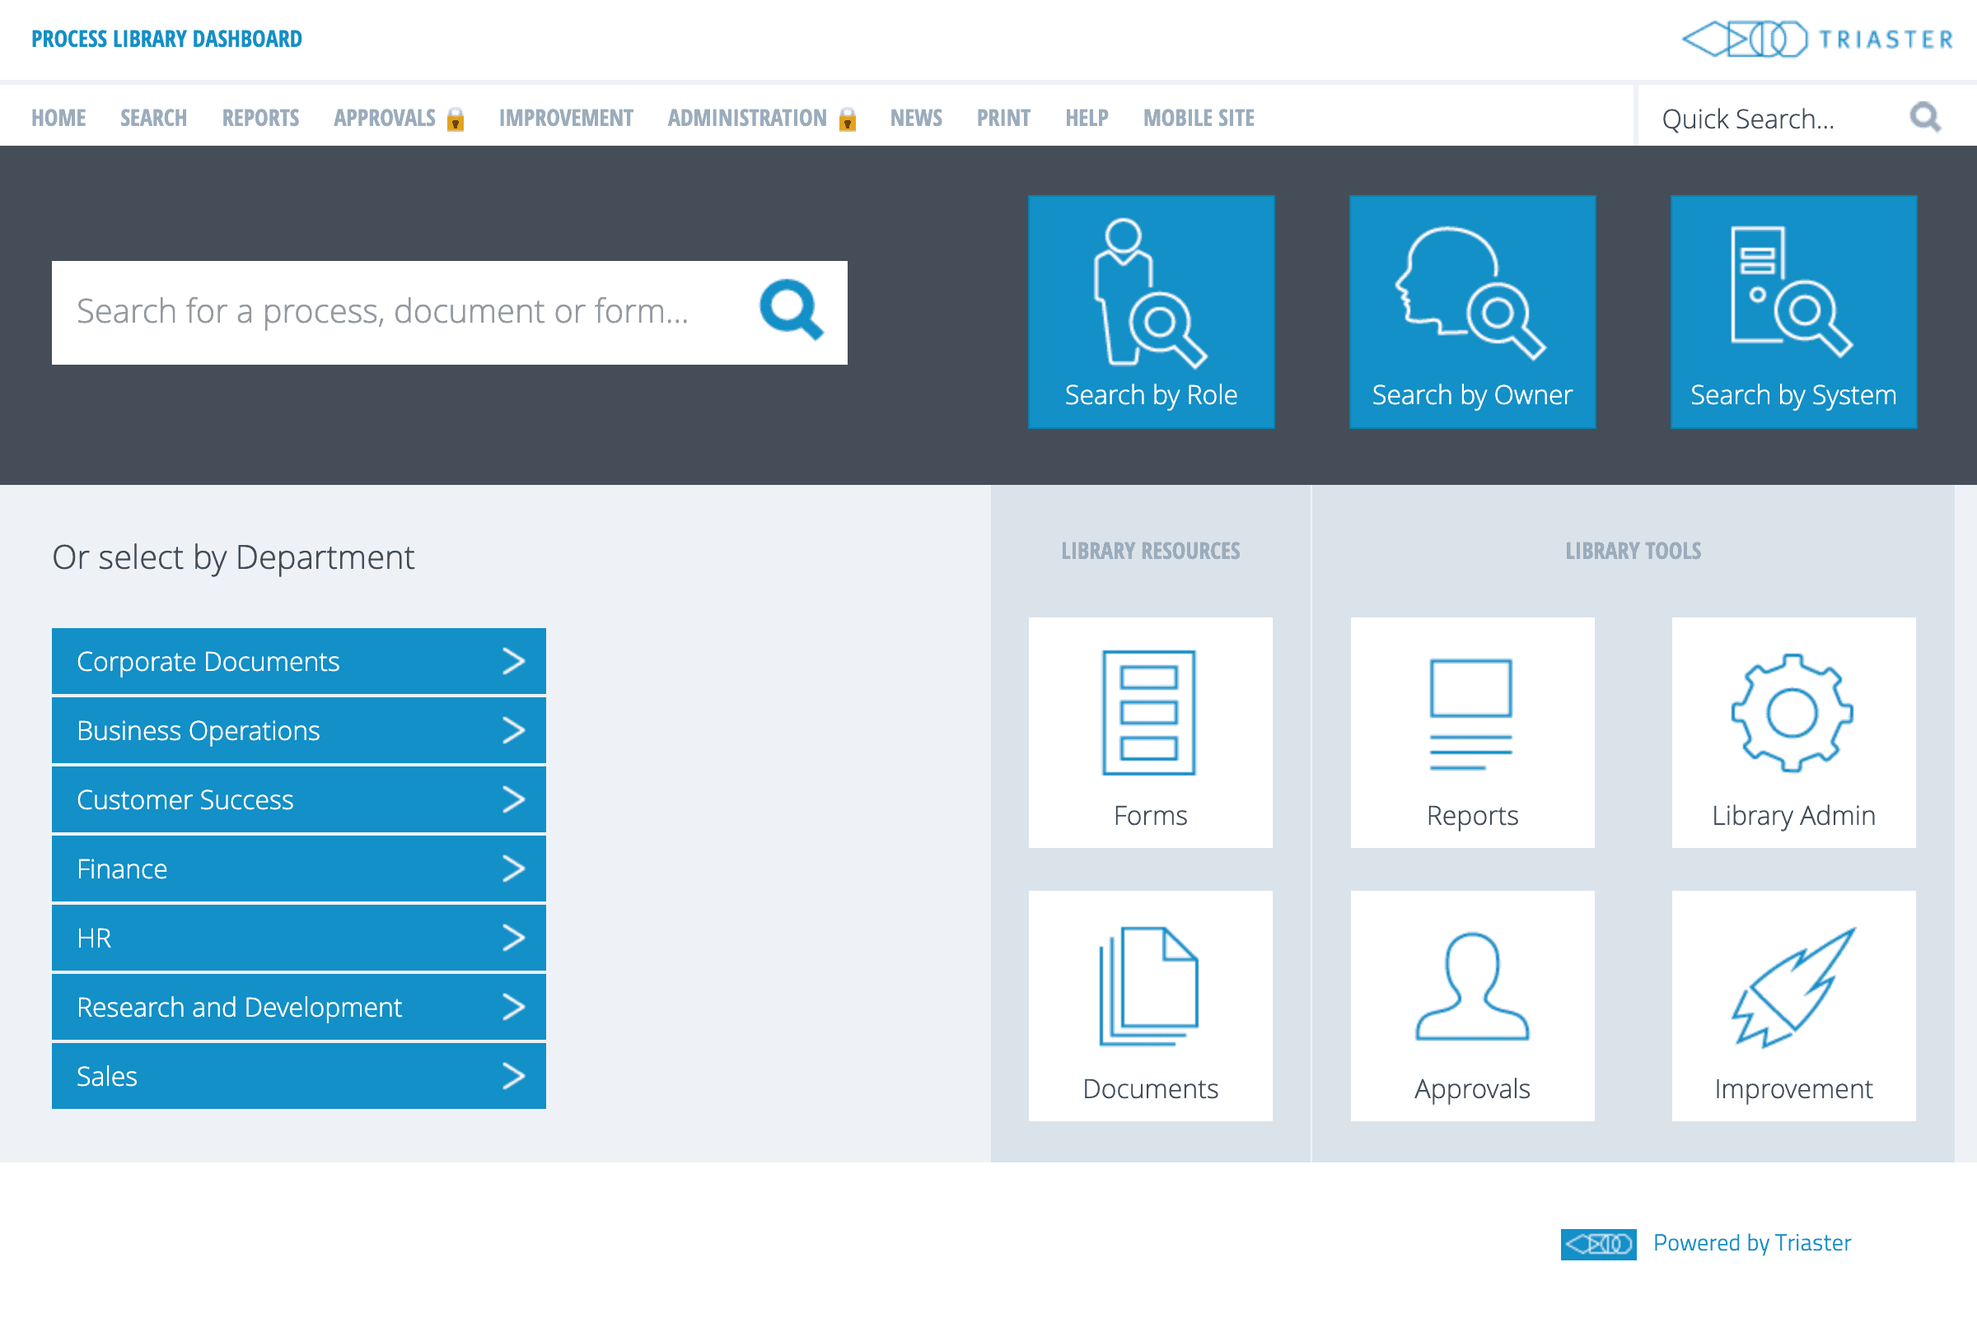Open the Forms library resource
Screen dimensions: 1977x1332
[1150, 732]
